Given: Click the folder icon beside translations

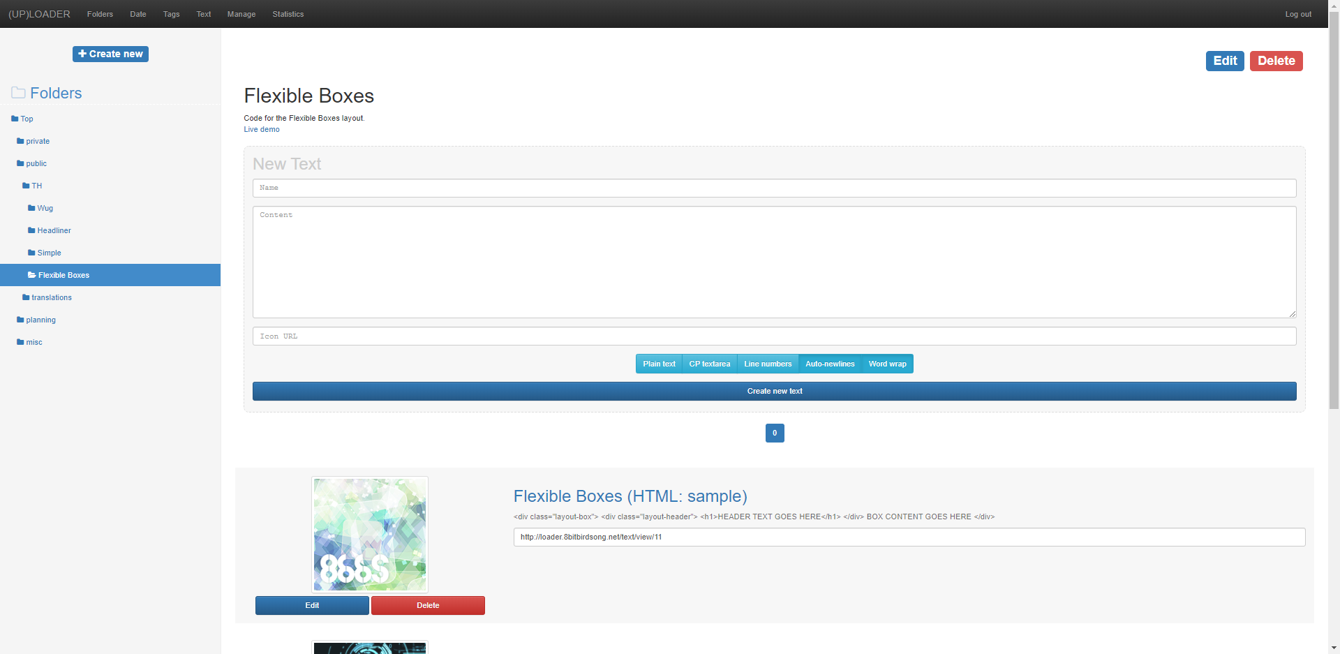Looking at the screenshot, I should pos(26,297).
